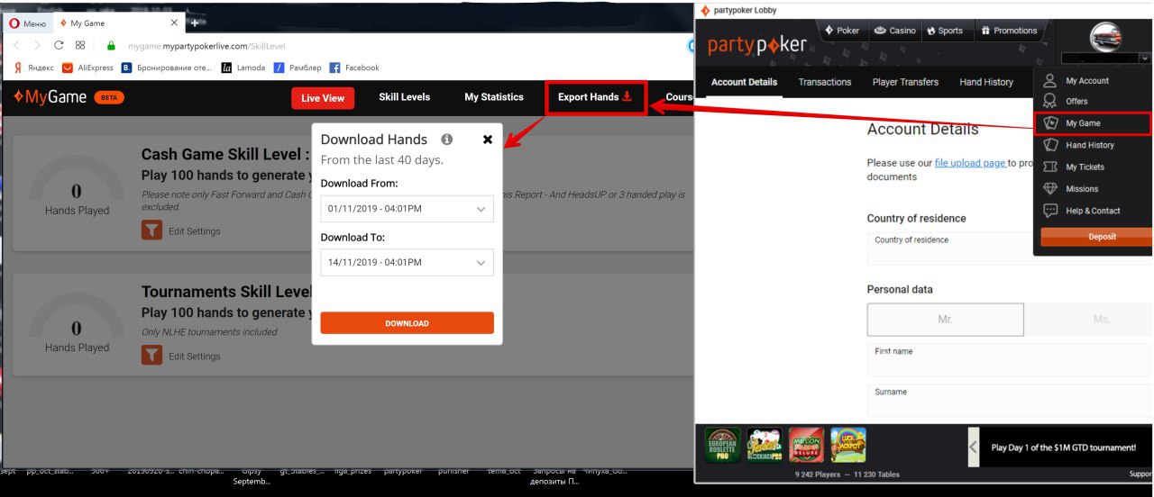Select the My Game browser tab
Image resolution: width=1154 pixels, height=497 pixels.
point(117,23)
